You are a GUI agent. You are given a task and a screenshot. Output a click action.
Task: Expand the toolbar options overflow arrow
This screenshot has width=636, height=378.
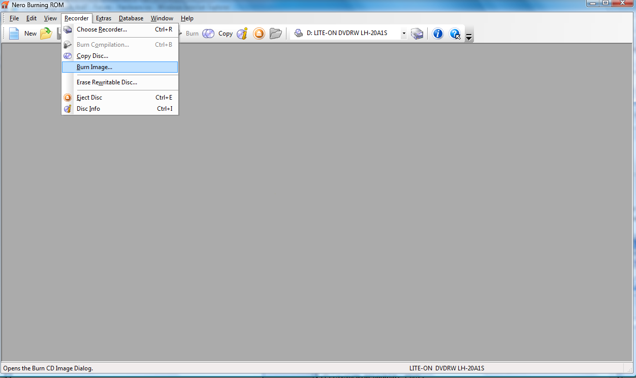[x=469, y=37]
